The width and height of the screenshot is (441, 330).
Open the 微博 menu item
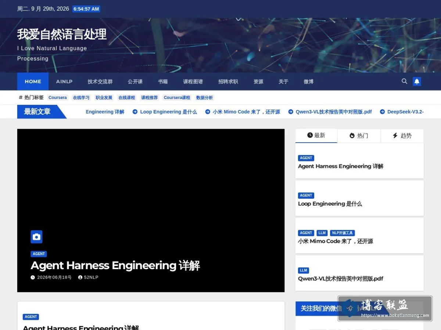(x=309, y=81)
